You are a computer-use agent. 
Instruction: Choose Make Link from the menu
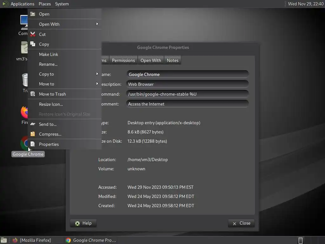[64, 54]
